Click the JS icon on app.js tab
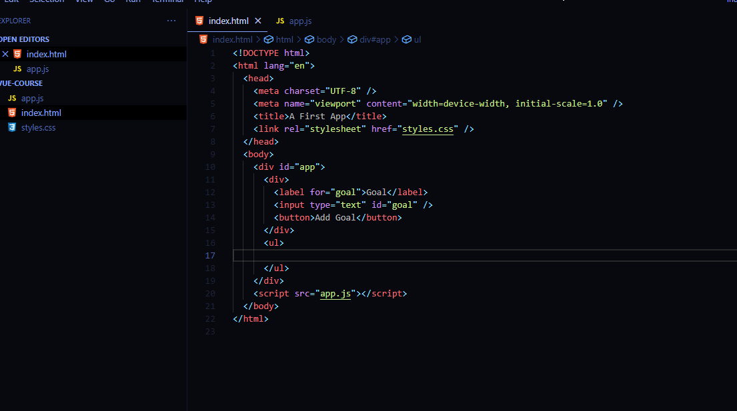The image size is (737, 411). 280,21
